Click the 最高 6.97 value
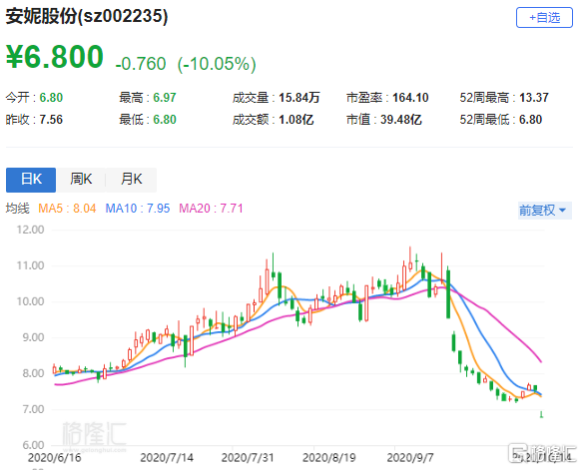The width and height of the screenshot is (583, 470). tap(165, 98)
